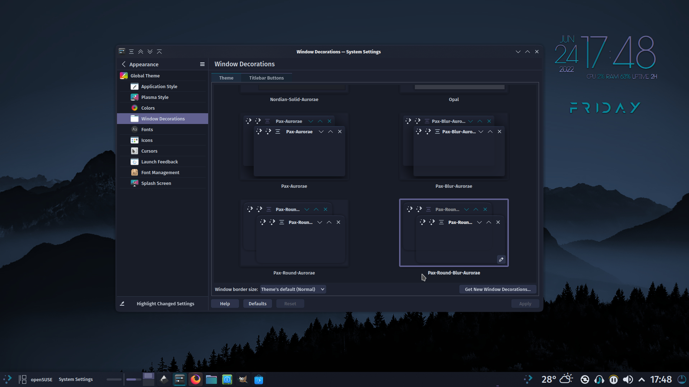The image size is (689, 387).
Task: Open Launch Feedback settings
Action: 163,162
